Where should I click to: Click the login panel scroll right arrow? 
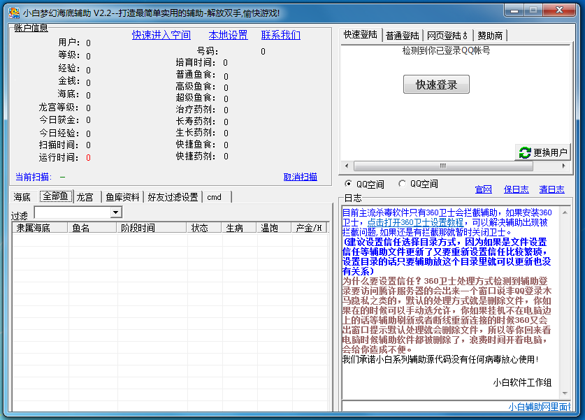[563, 166]
